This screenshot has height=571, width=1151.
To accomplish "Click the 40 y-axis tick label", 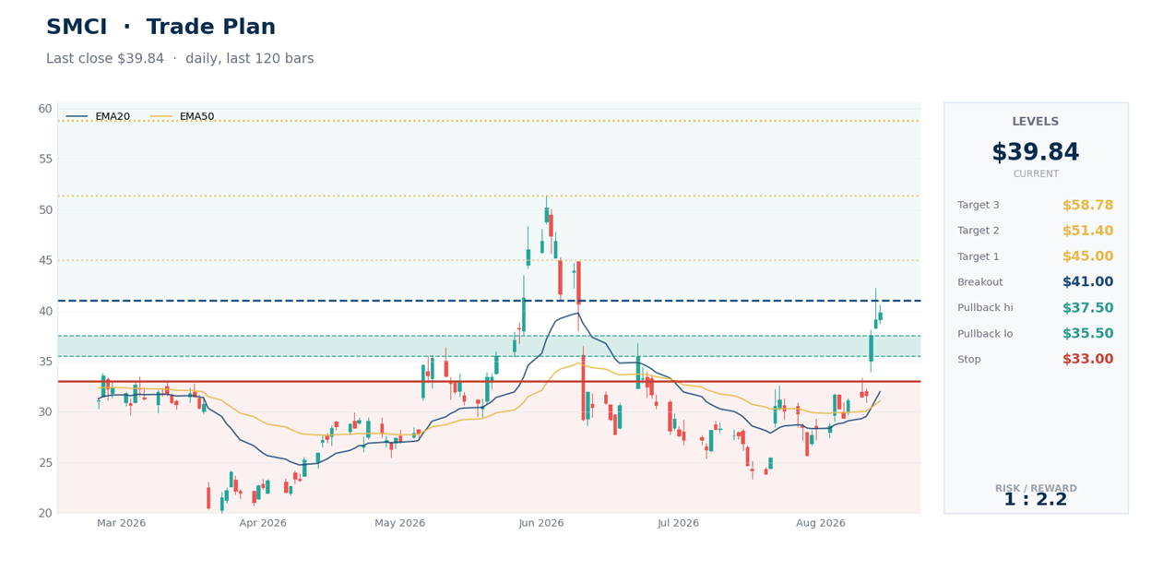I will (45, 311).
